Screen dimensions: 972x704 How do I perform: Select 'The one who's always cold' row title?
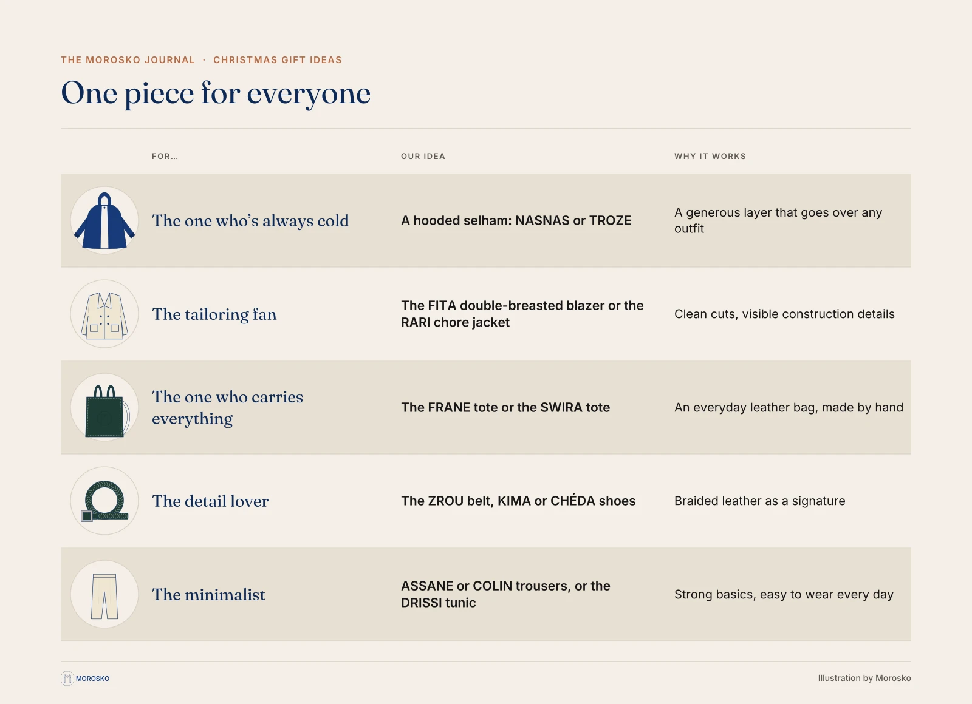point(250,221)
